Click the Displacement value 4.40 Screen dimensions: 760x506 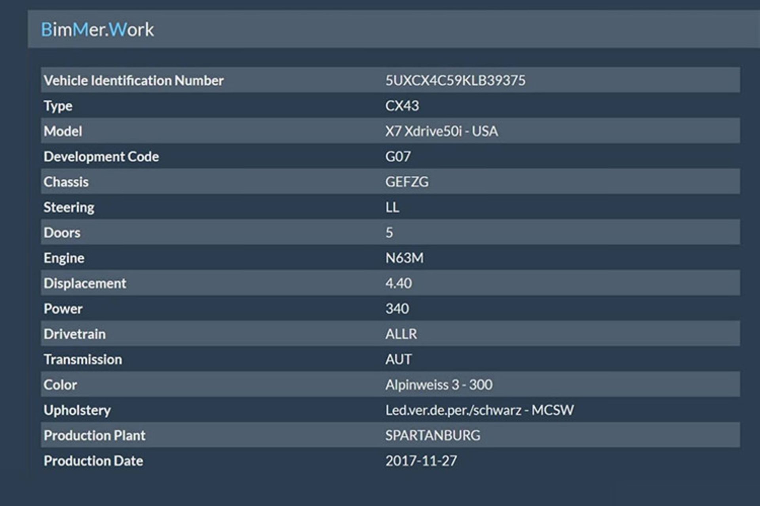[x=398, y=283]
